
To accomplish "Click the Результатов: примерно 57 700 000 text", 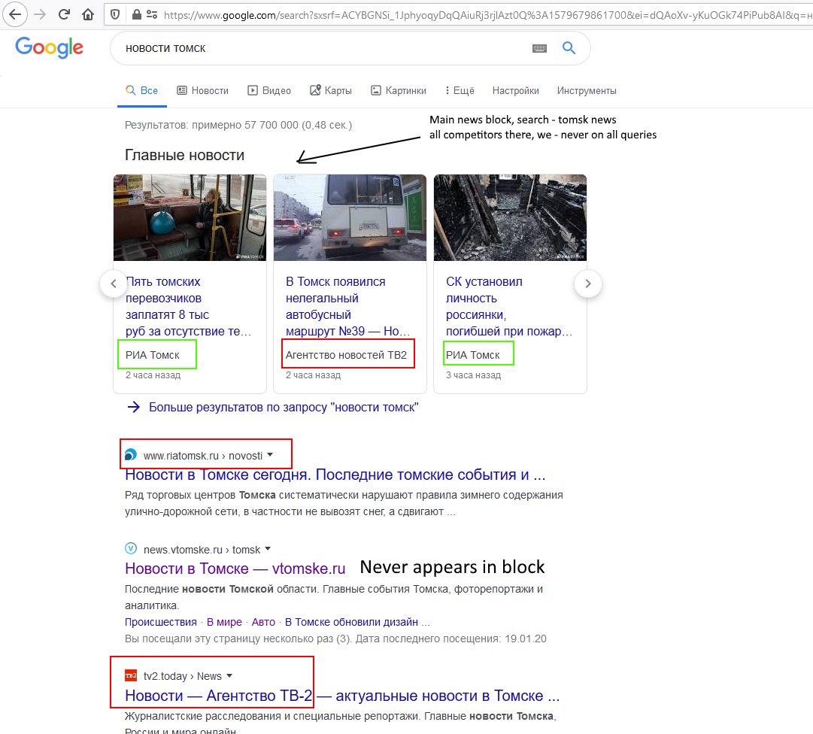I will tap(238, 125).
